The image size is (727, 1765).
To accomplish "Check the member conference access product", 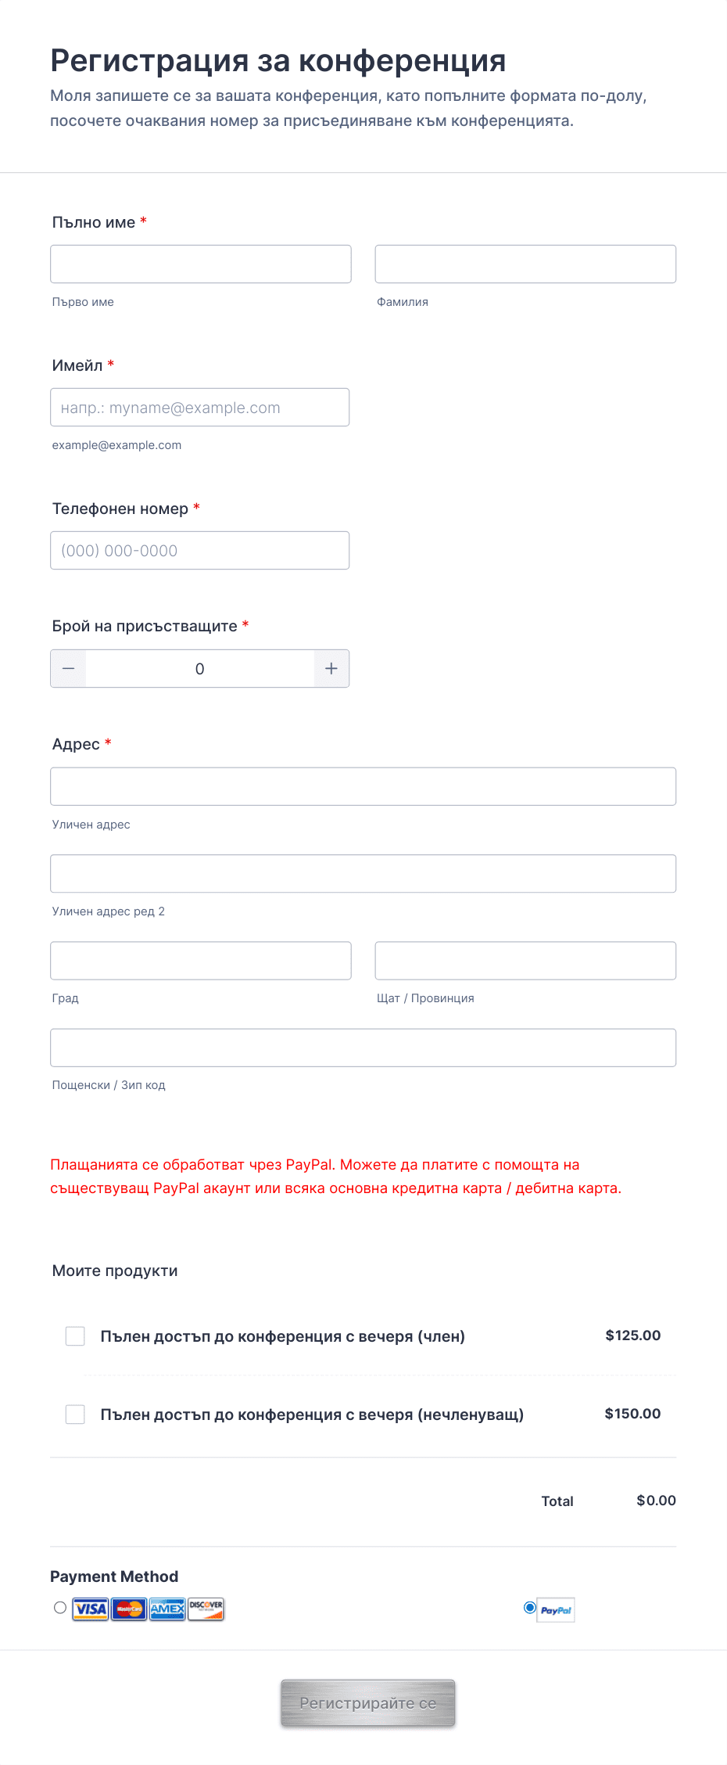I will 75,1336.
